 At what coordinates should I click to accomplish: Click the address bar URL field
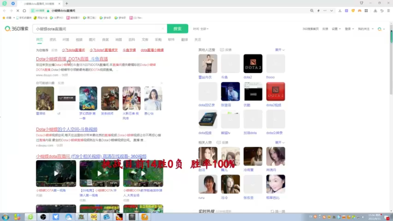[168, 10]
